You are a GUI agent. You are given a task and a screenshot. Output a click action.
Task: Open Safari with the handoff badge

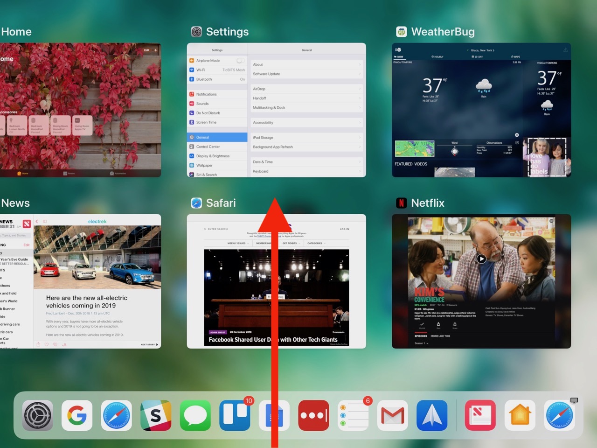pyautogui.click(x=560, y=415)
